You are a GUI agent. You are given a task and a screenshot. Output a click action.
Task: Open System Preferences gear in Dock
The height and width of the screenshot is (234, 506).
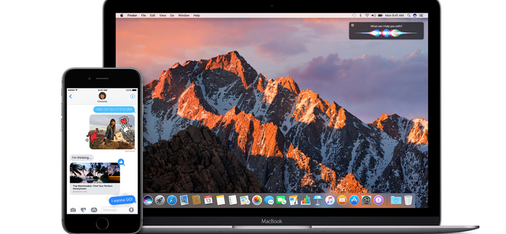pyautogui.click(x=366, y=200)
